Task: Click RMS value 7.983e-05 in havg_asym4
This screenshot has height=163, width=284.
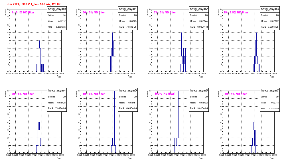Action: pyautogui.click(x=60, y=109)
